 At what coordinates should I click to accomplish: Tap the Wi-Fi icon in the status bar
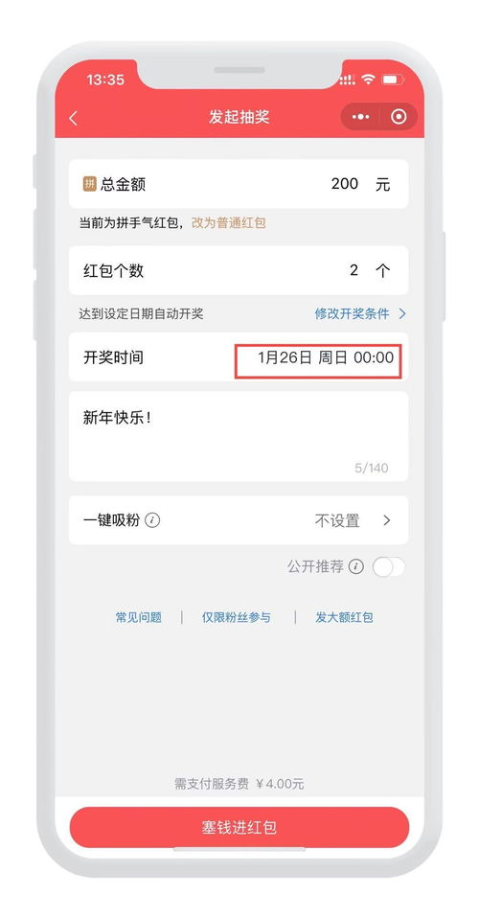click(x=368, y=79)
